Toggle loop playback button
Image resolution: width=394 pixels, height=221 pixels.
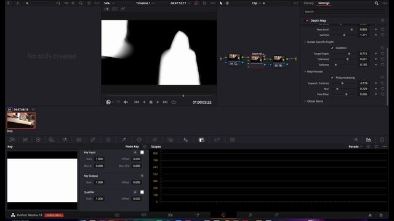click(174, 103)
